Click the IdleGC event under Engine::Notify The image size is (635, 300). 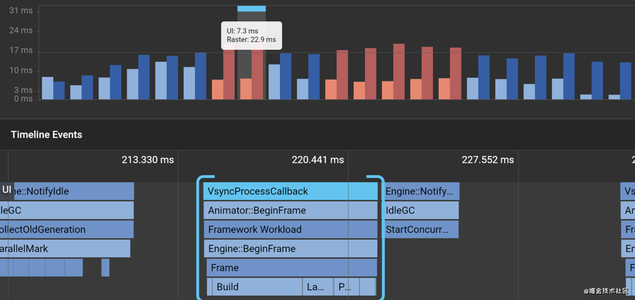coord(421,211)
